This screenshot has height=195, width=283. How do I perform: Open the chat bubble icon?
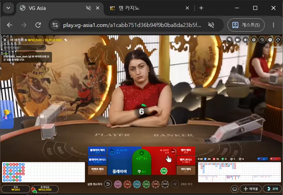[x=229, y=40]
